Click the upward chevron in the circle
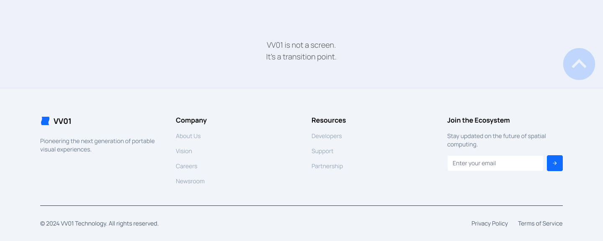This screenshot has width=603, height=241. coord(579,64)
